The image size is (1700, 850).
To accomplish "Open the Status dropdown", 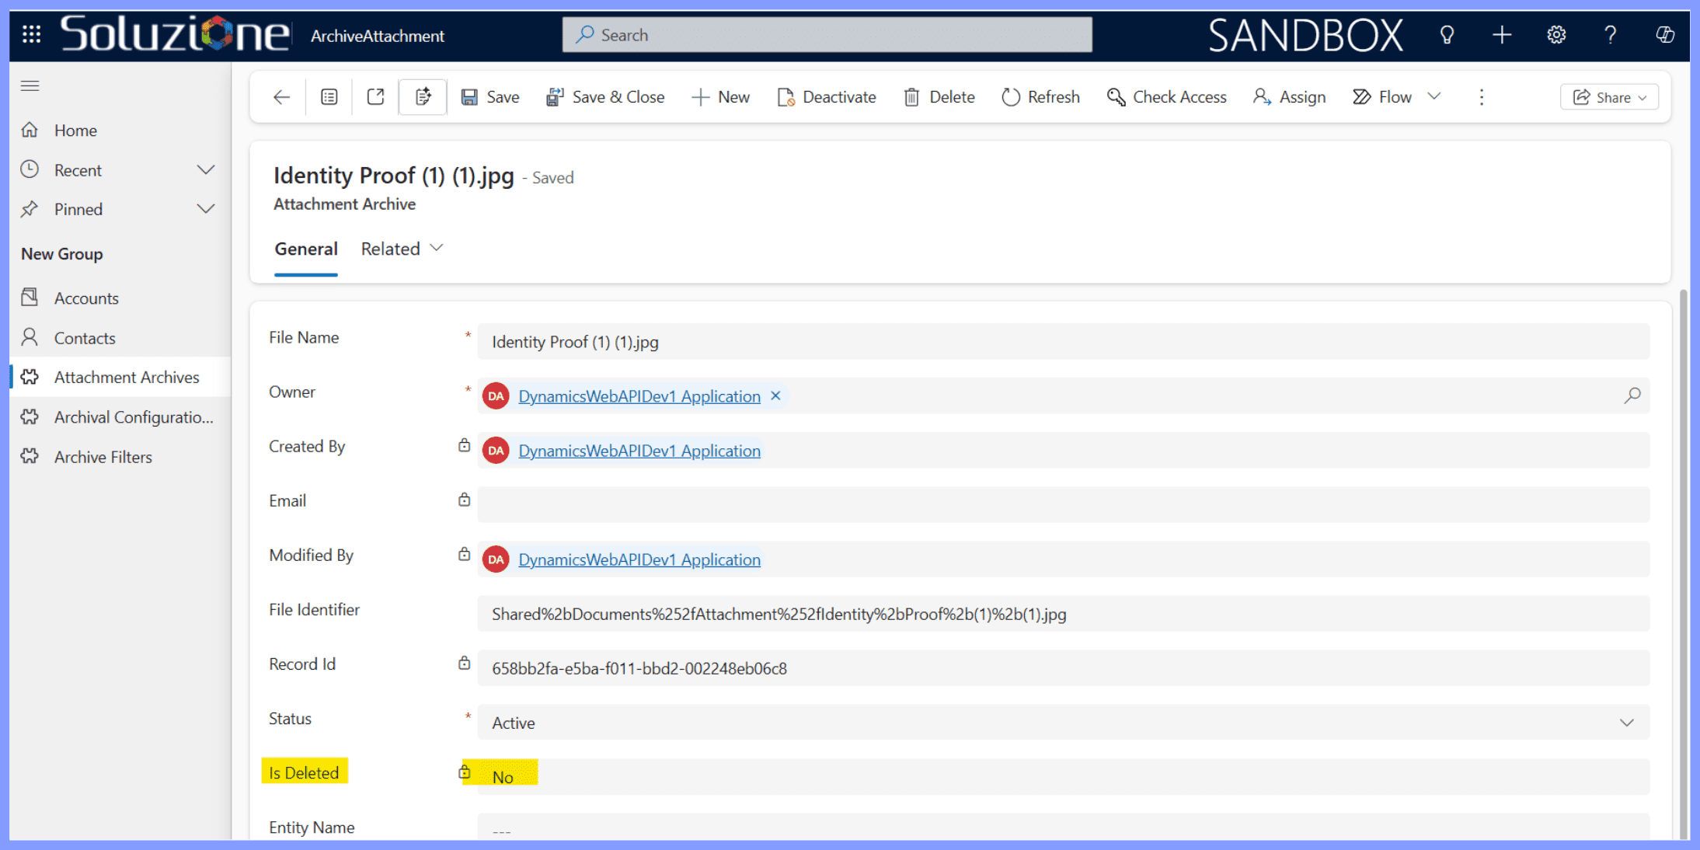I will click(1626, 723).
